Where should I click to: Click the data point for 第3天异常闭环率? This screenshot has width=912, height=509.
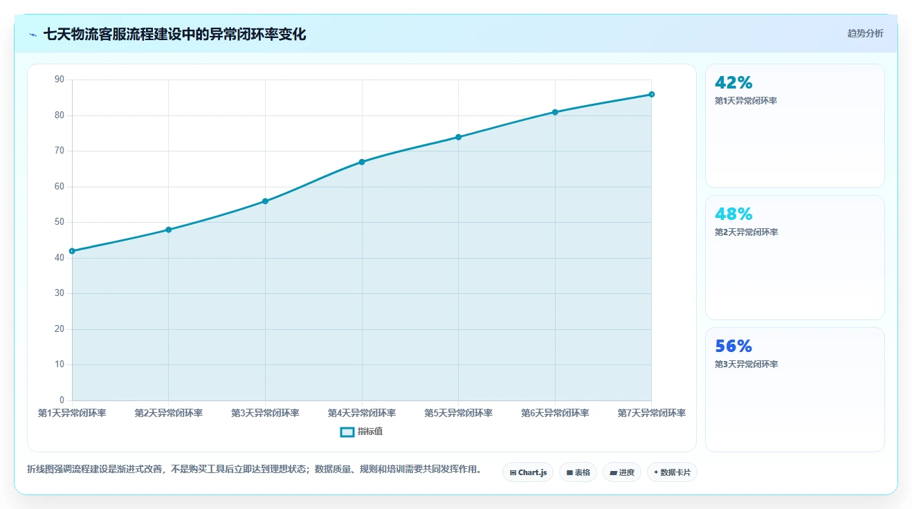click(265, 201)
